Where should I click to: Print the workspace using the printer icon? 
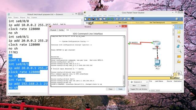click(97, 19)
